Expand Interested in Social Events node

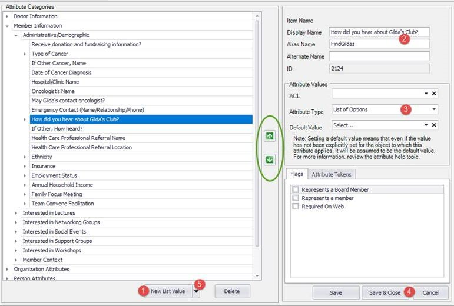click(16, 232)
